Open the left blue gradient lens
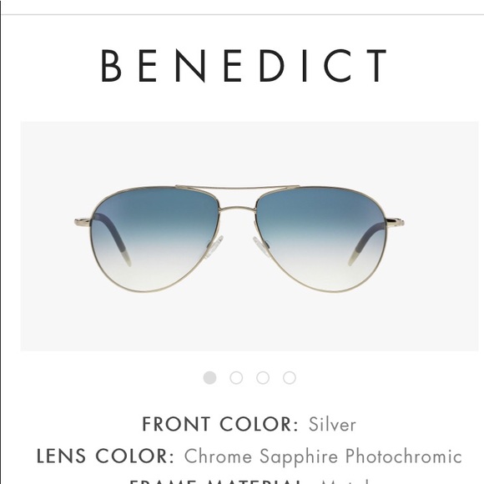 tap(155, 239)
